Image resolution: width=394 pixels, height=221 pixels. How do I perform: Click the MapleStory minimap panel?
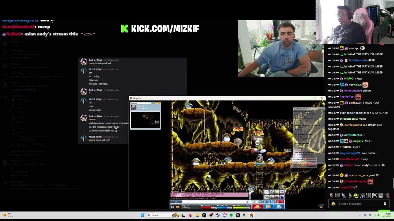[x=145, y=116]
